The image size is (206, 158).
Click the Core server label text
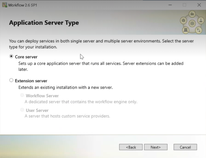click(26, 57)
